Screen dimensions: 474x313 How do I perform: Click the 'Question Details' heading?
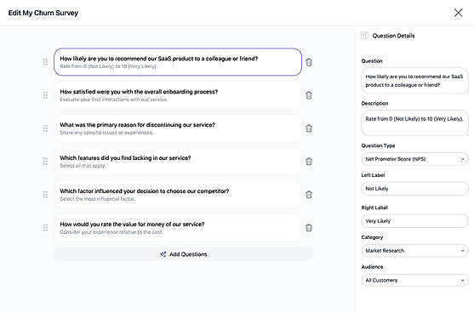393,36
